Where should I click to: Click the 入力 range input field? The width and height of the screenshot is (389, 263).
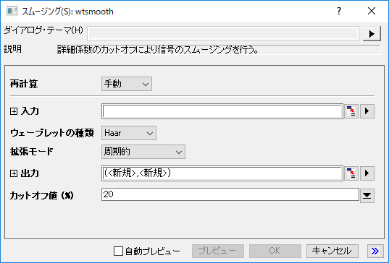tap(222, 111)
